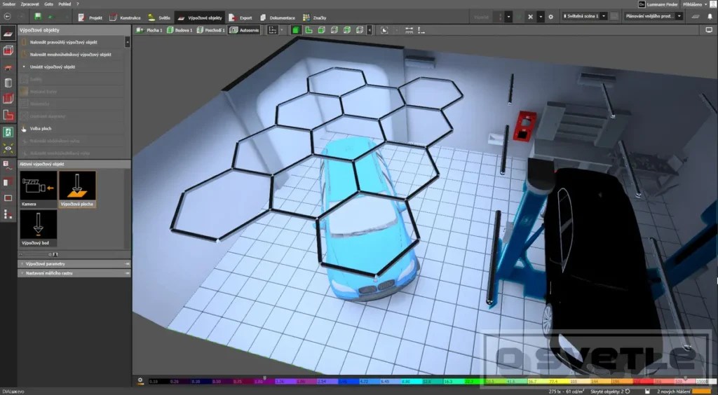Image resolution: width=718 pixels, height=395 pixels.
Task: Select the red solid cube sidebar icon
Action: [x=8, y=99]
